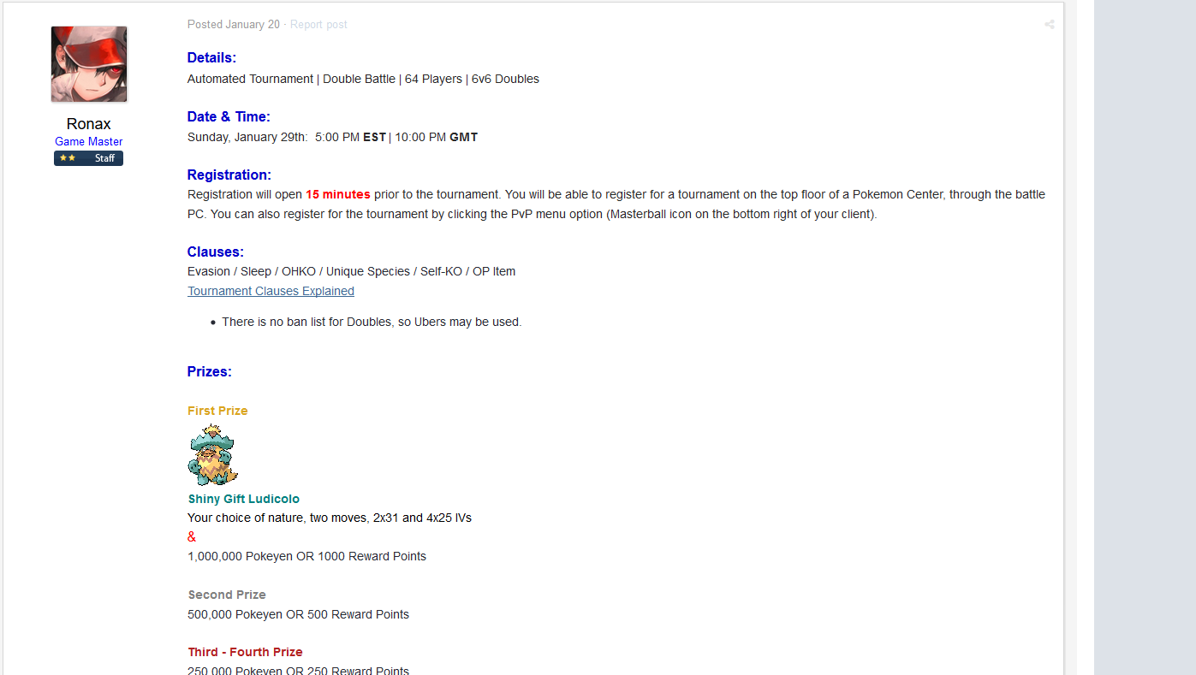This screenshot has height=675, width=1196.
Task: Click the Report post link
Action: click(x=318, y=25)
